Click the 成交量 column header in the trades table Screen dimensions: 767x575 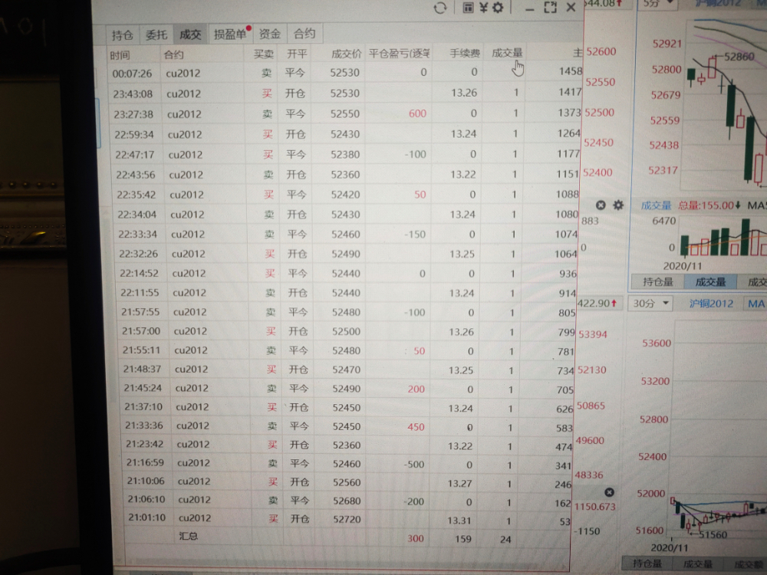tap(507, 53)
